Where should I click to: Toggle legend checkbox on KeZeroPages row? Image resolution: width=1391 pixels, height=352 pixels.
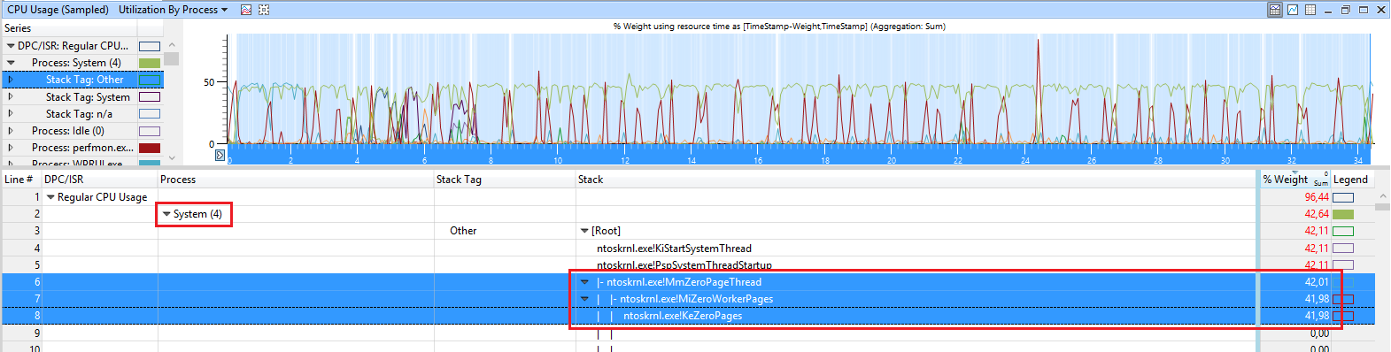(x=1343, y=316)
